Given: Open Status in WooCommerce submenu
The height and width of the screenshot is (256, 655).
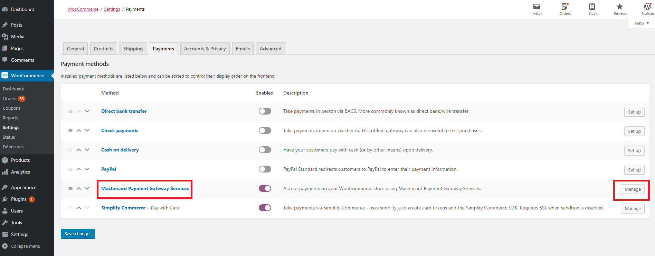Looking at the screenshot, I should tap(9, 137).
